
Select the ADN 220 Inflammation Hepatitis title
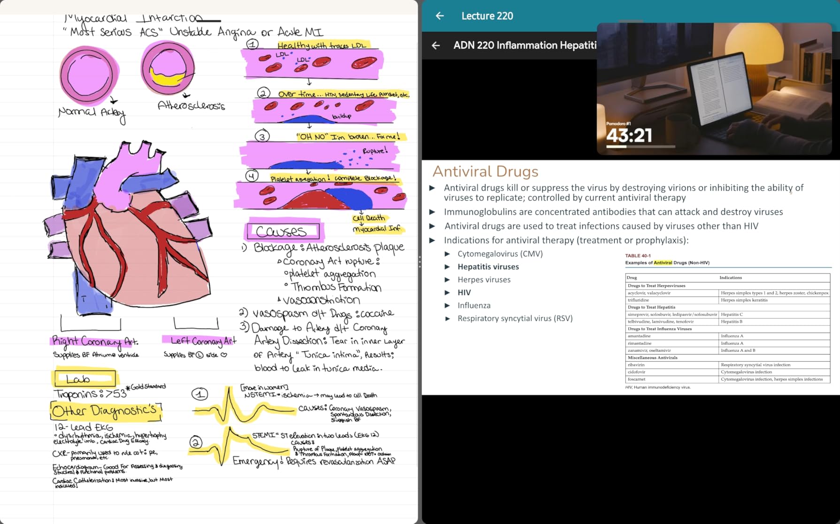coord(524,46)
